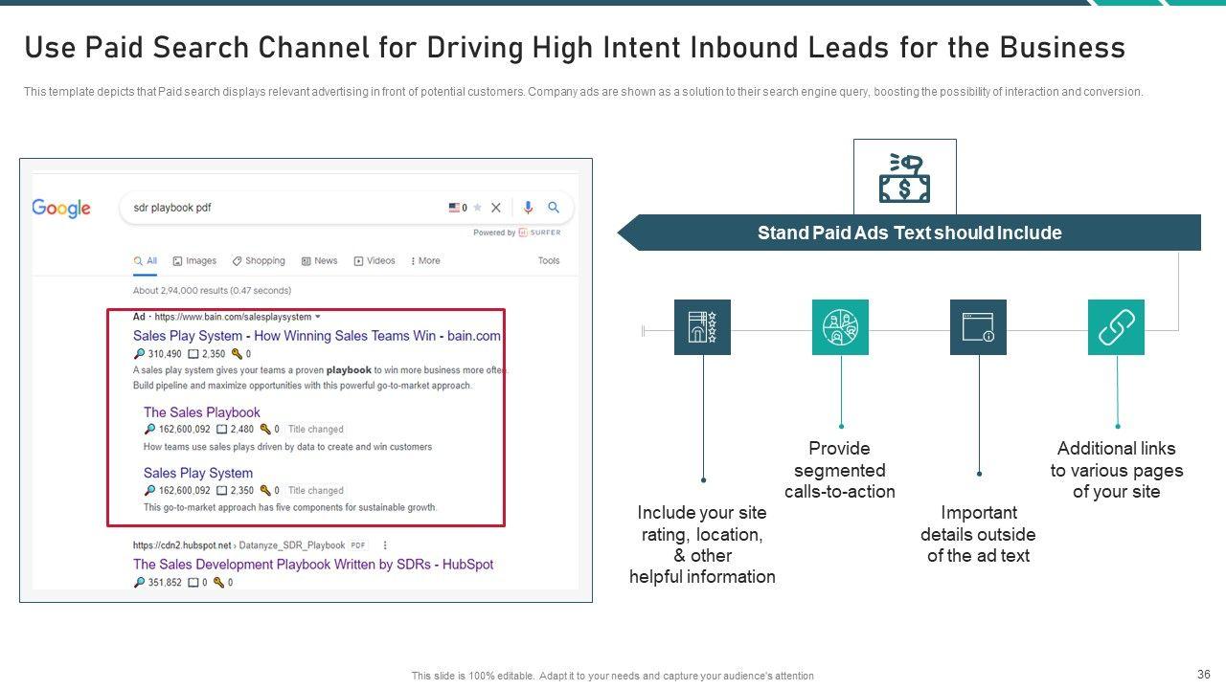Open the Surfer logo beside 'Powered by'

coord(540,233)
